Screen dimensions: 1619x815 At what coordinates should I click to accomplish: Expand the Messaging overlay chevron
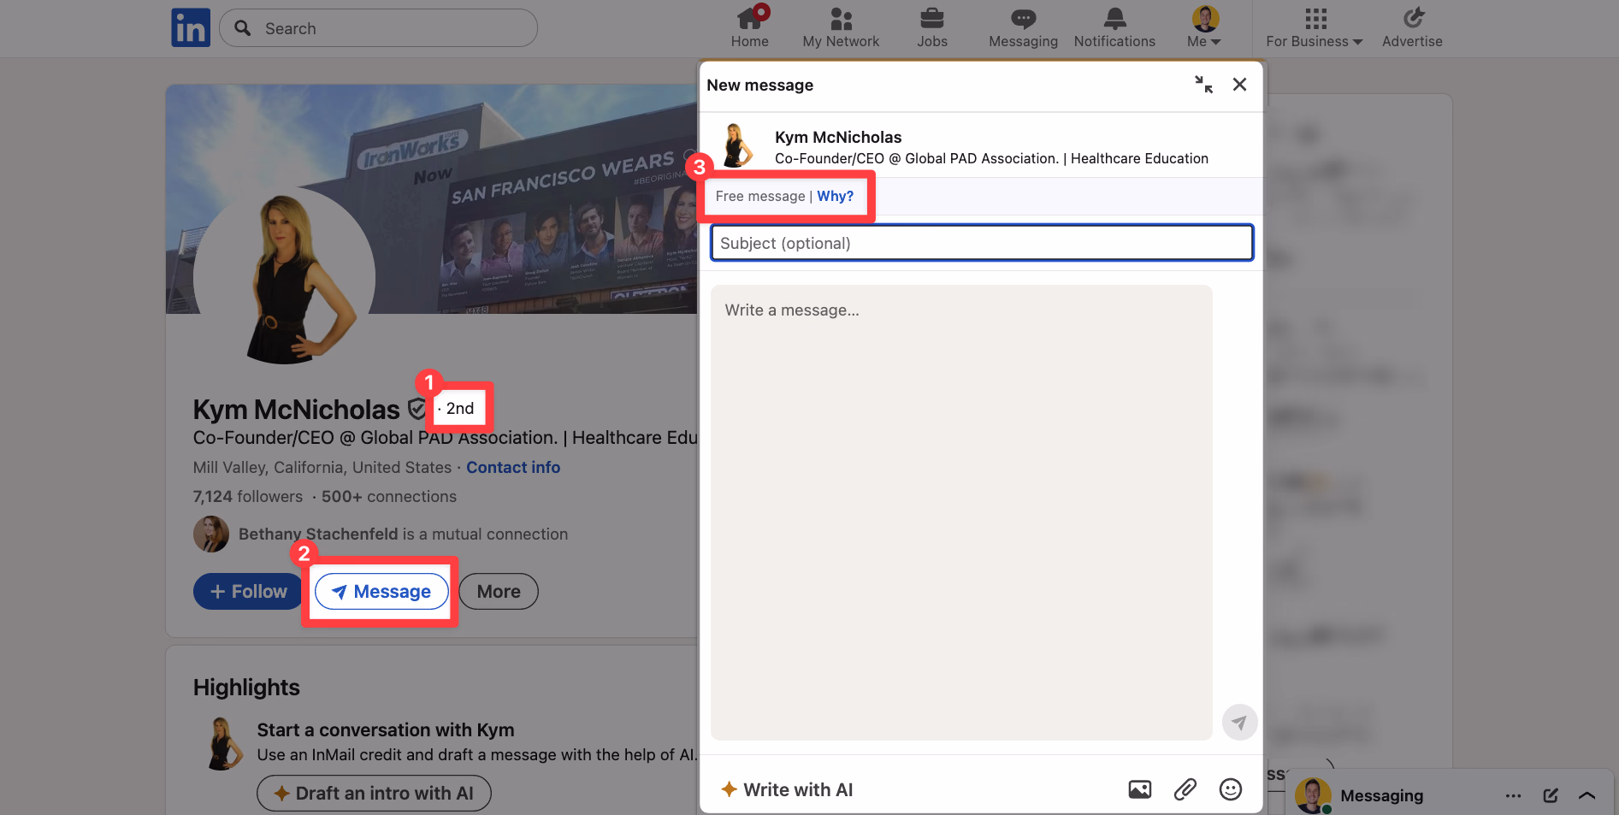pyautogui.click(x=1587, y=795)
